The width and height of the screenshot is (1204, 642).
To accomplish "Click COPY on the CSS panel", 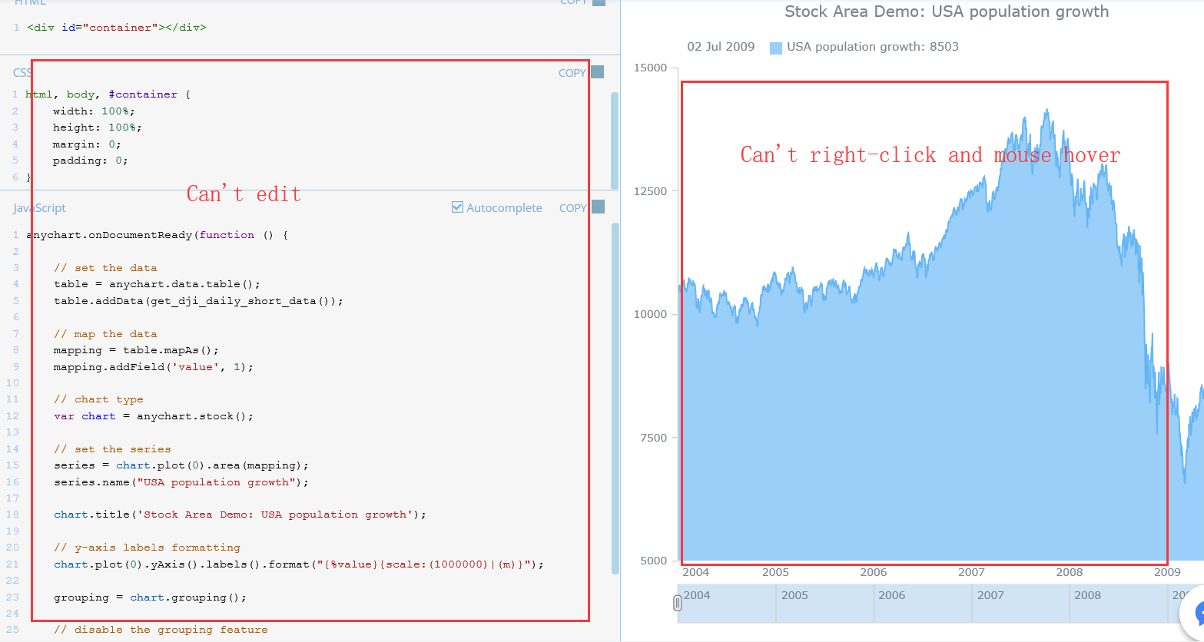I will click(x=571, y=71).
